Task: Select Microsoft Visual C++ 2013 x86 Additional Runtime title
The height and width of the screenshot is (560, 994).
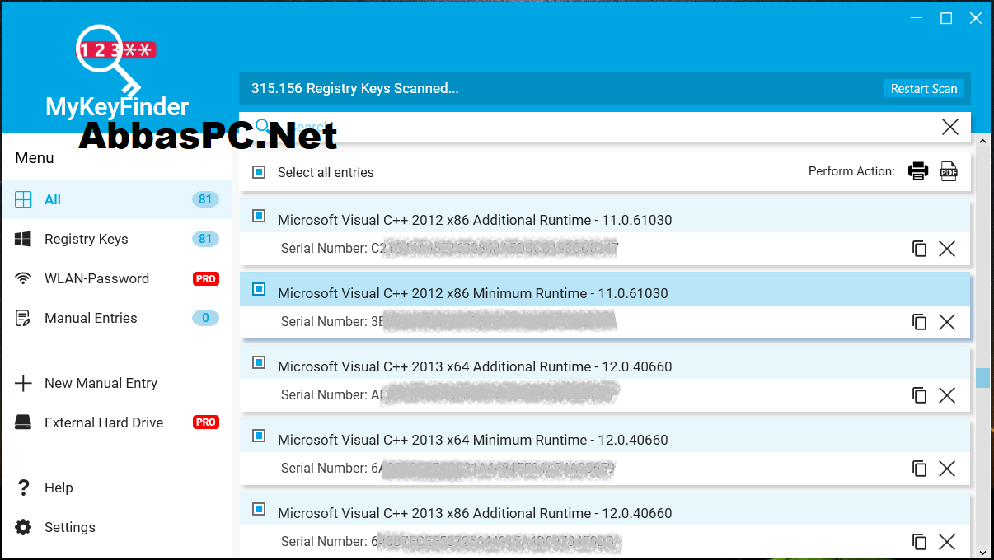Action: point(475,513)
